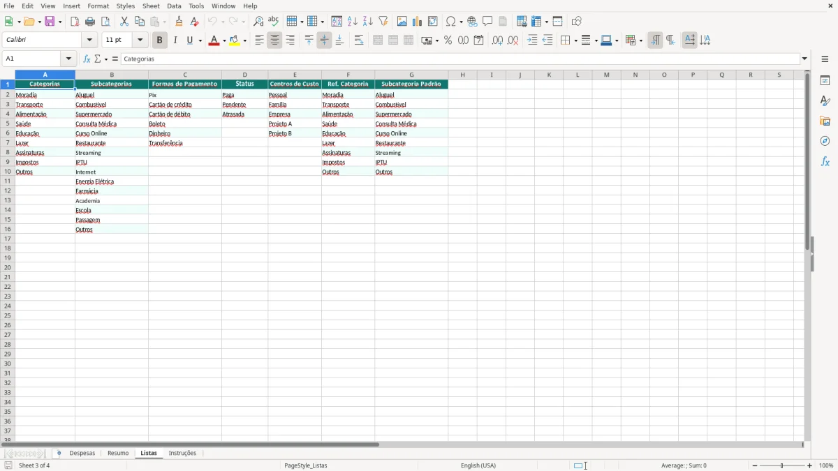Select the column G header
The width and height of the screenshot is (838, 471).
pos(411,75)
